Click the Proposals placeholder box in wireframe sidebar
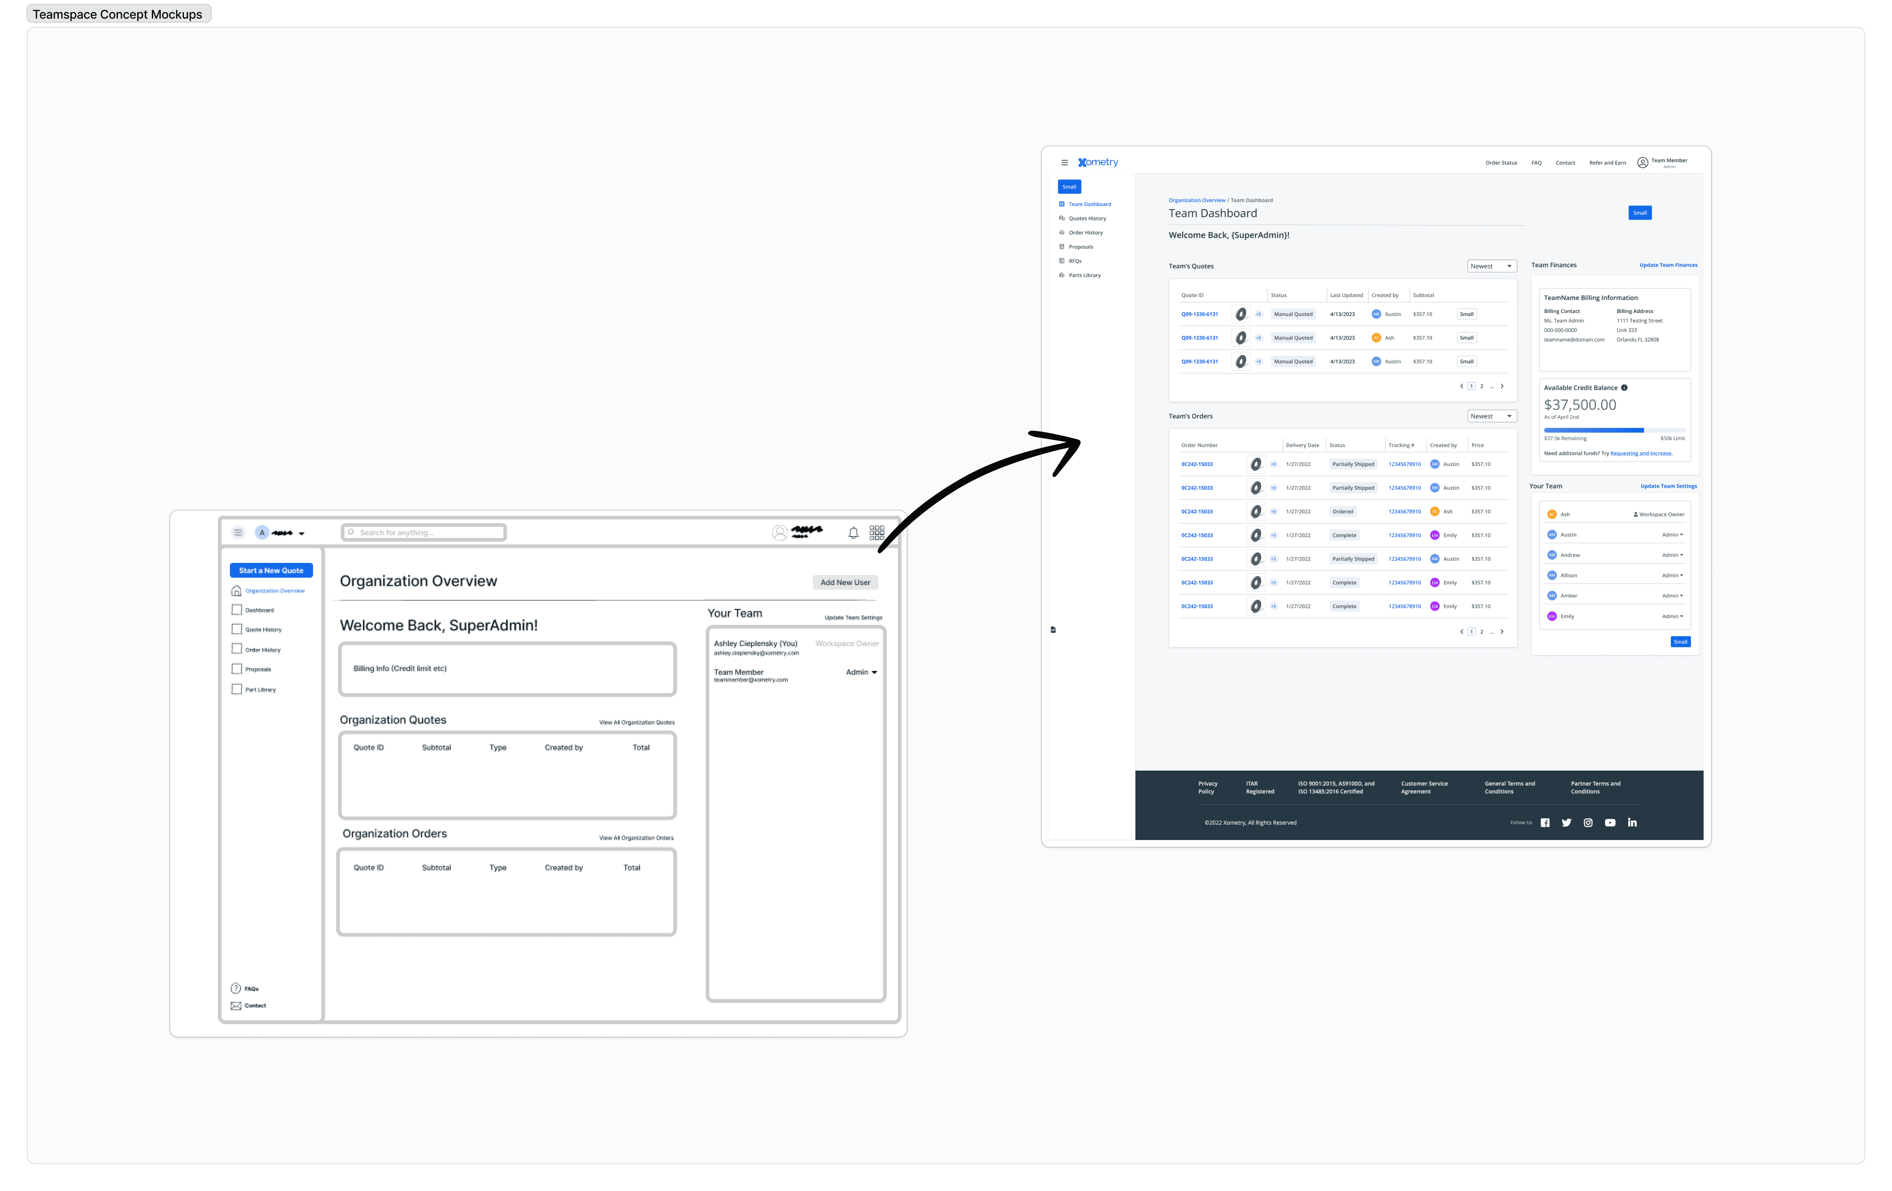Screen dimensions: 1892x1191 (x=236, y=669)
